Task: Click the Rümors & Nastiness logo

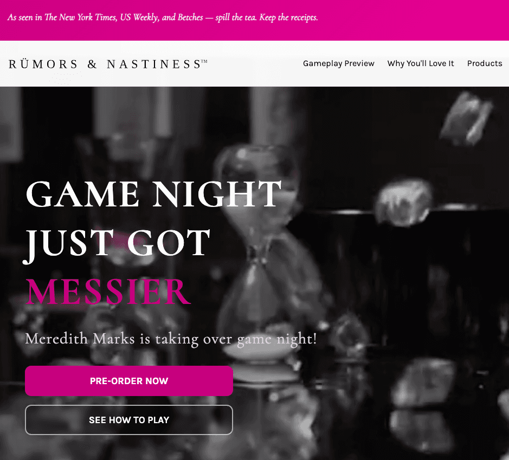Action: point(108,64)
